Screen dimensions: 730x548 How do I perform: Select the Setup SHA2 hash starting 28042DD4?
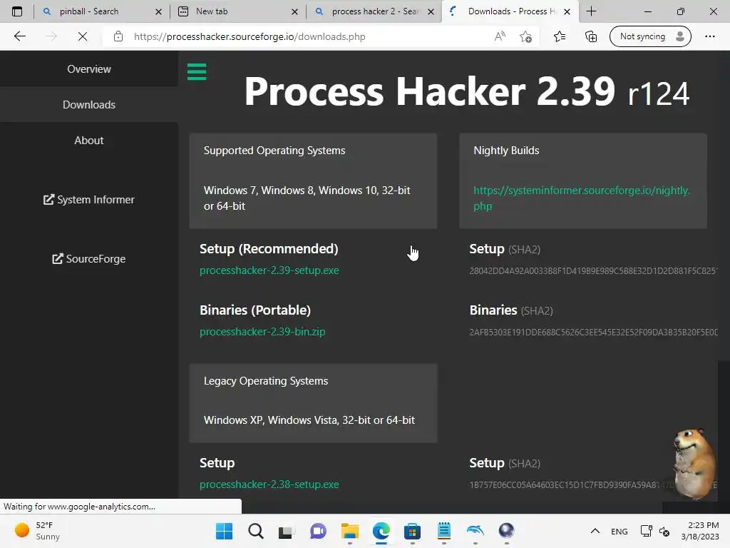tap(594, 270)
